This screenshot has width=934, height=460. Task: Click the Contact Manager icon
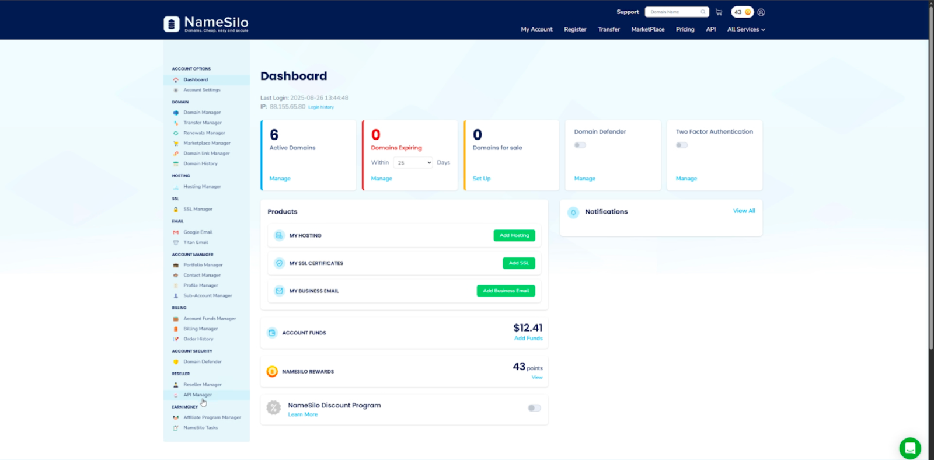click(x=176, y=275)
